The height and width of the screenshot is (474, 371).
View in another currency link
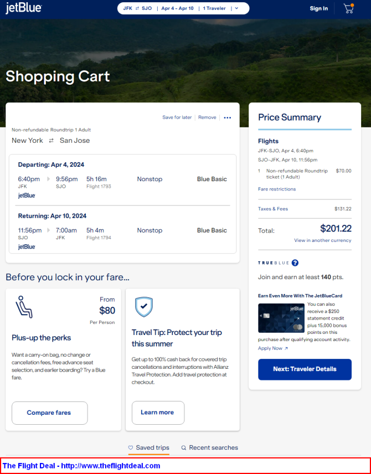[x=323, y=240]
